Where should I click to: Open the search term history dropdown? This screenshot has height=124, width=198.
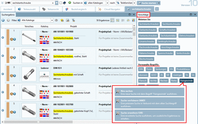pos(57,3)
